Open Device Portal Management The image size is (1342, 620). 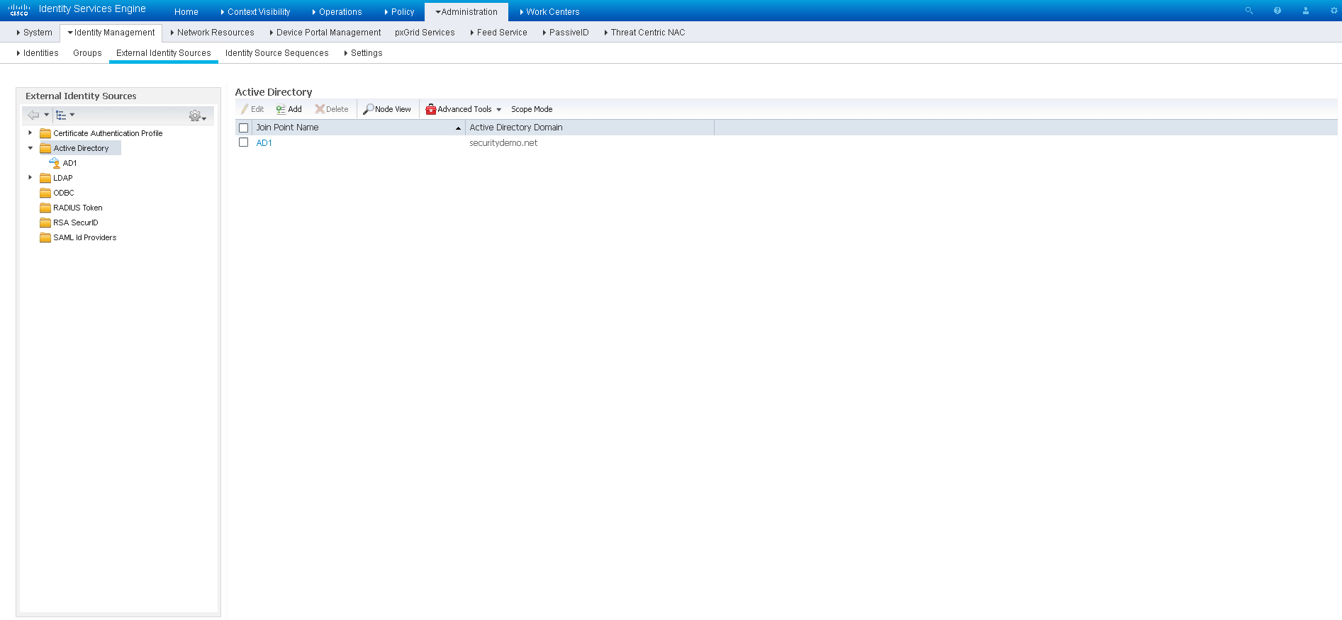coord(325,33)
